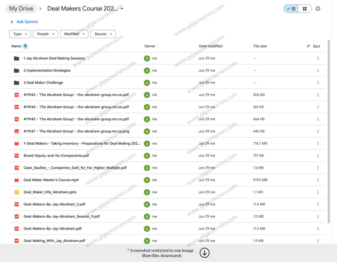Click slides icon of Deal_Maker_Villy_Abraham.pptx

point(16,192)
